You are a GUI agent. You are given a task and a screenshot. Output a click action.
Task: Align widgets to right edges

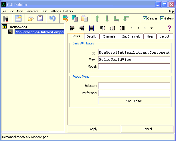[82, 28]
